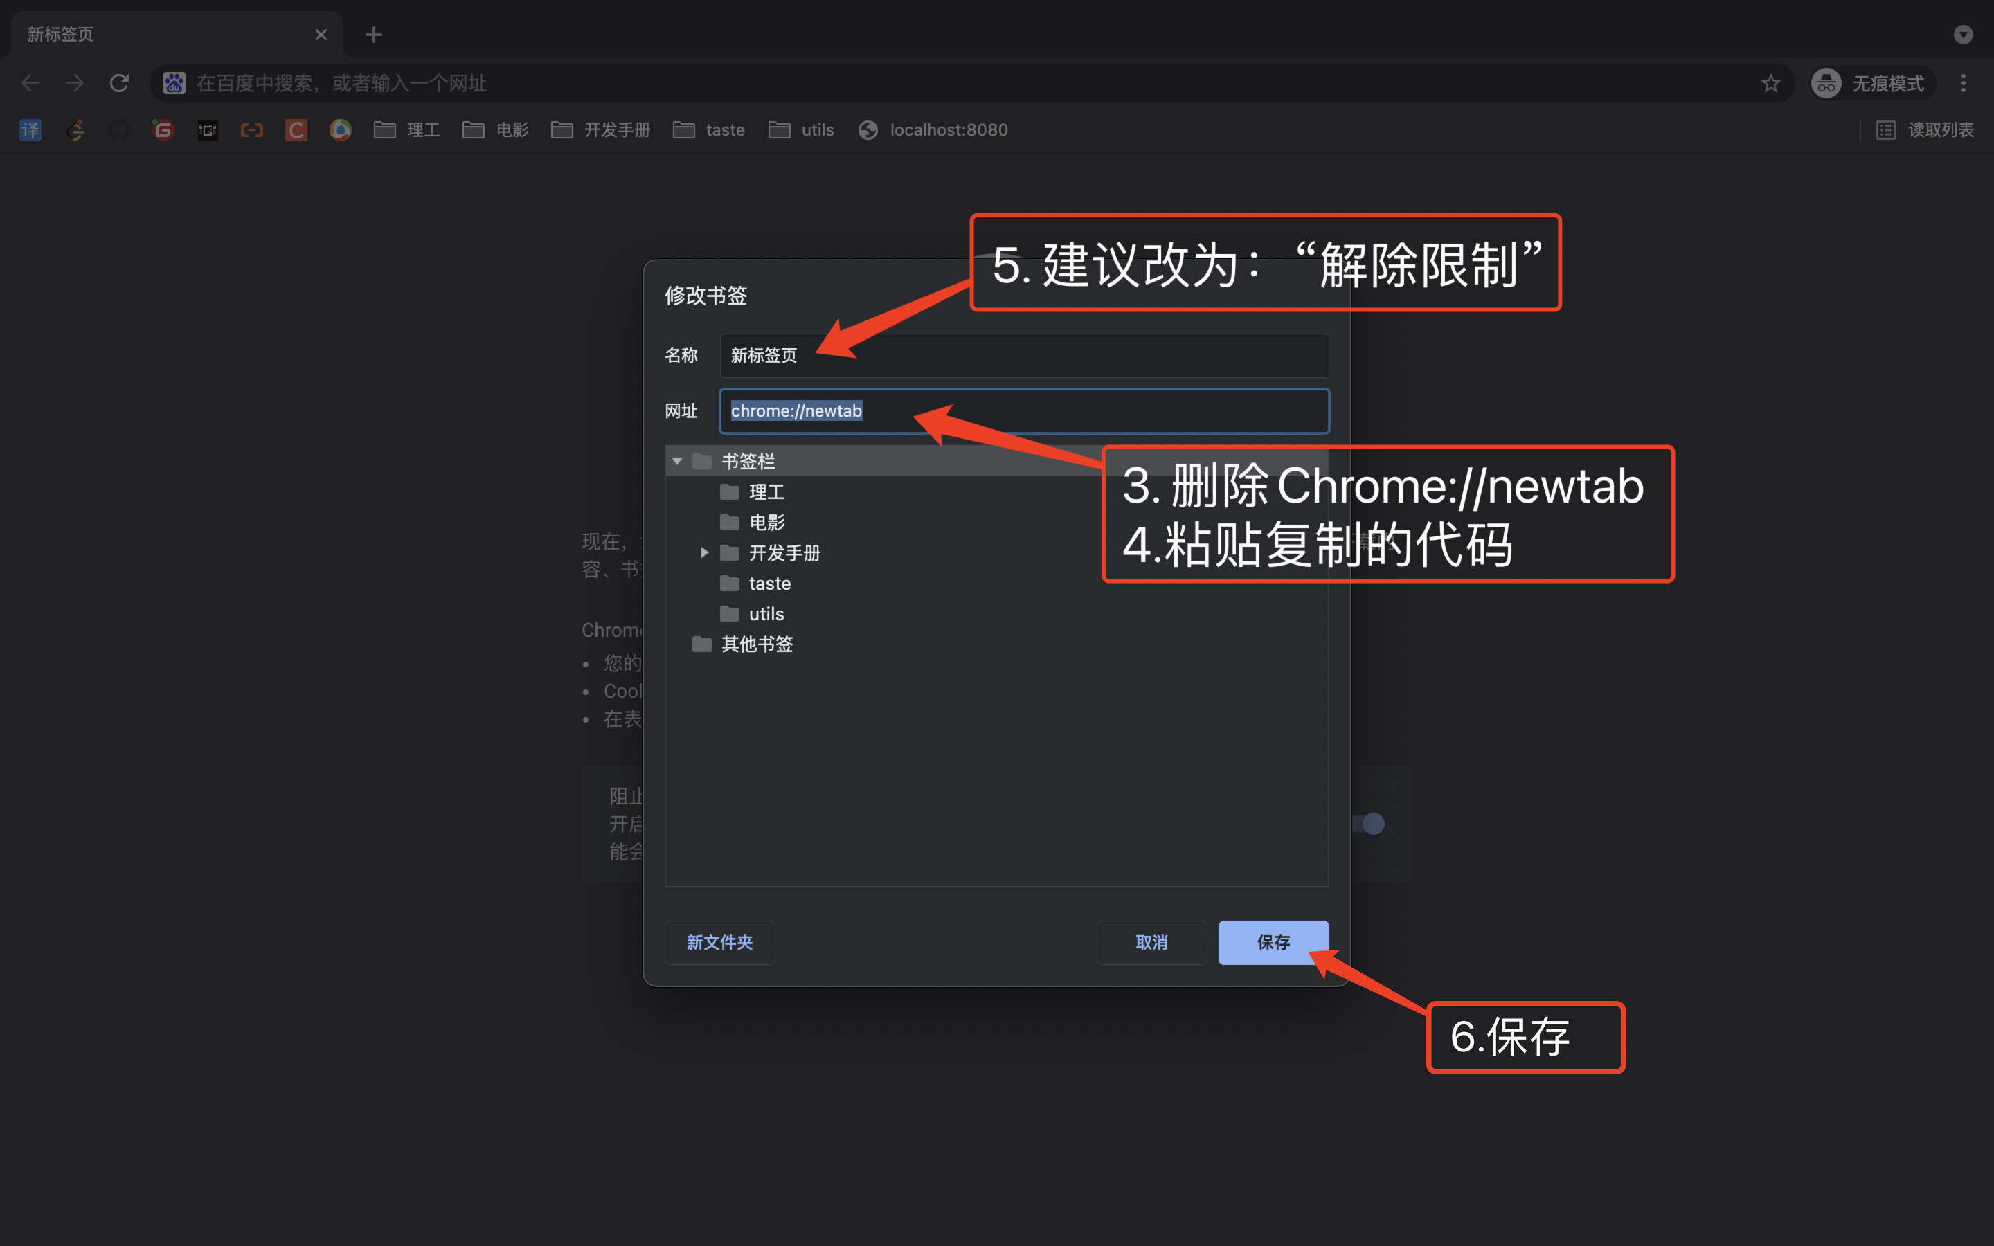
Task: Cancel the dialog with 取消
Action: 1151,942
